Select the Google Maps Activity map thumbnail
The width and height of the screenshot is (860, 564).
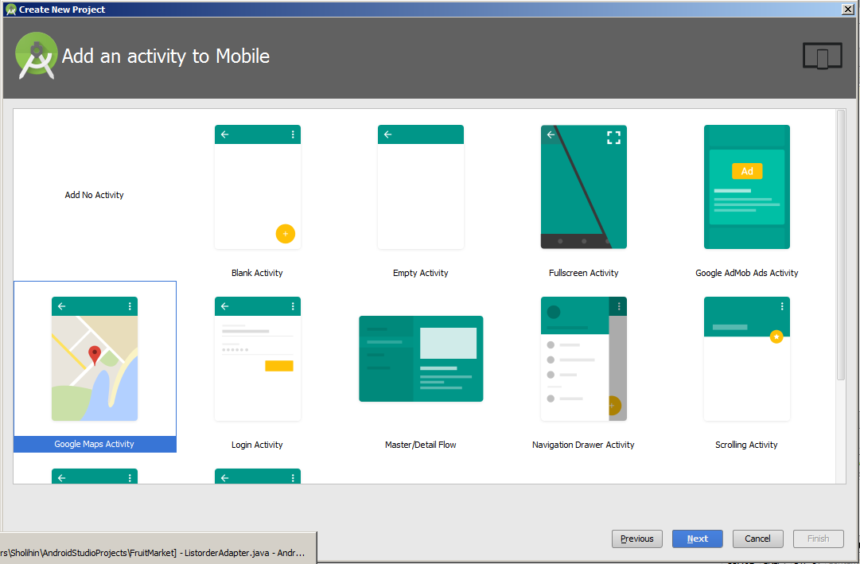[95, 359]
